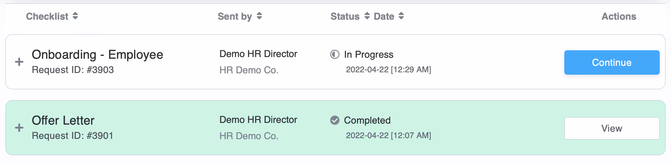Open the Onboarding - Employee title
The height and width of the screenshot is (165, 671).
98,55
